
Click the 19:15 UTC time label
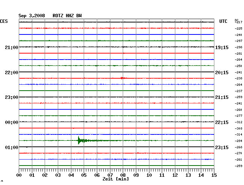pos(222,48)
